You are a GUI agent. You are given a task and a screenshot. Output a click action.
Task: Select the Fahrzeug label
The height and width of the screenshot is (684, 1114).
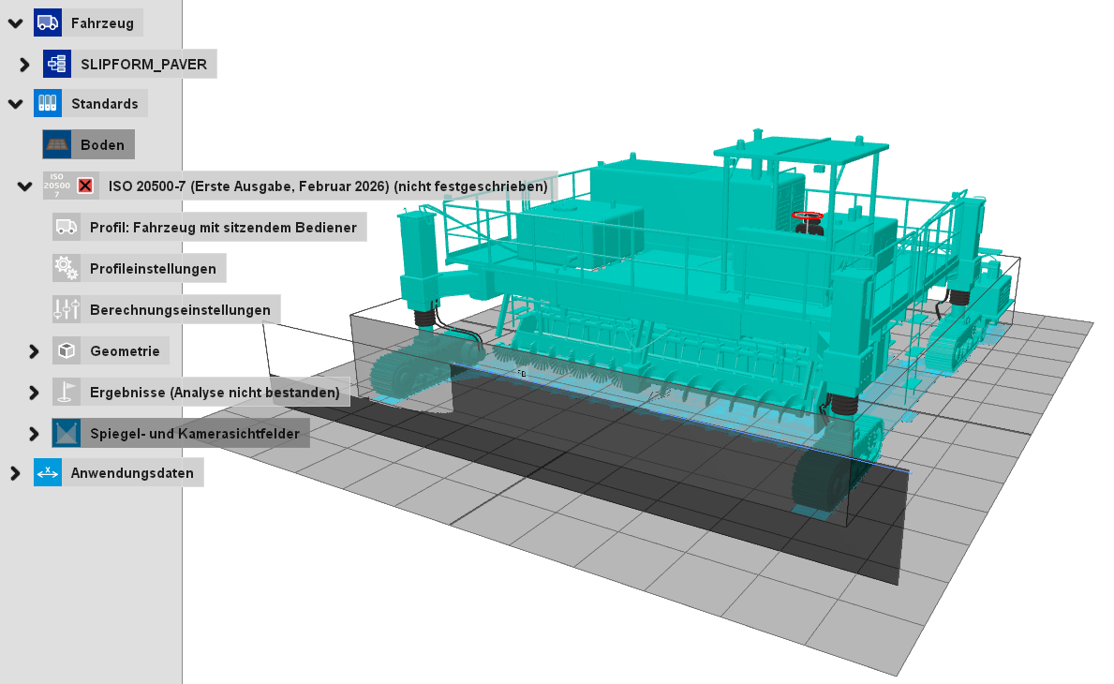pos(102,22)
